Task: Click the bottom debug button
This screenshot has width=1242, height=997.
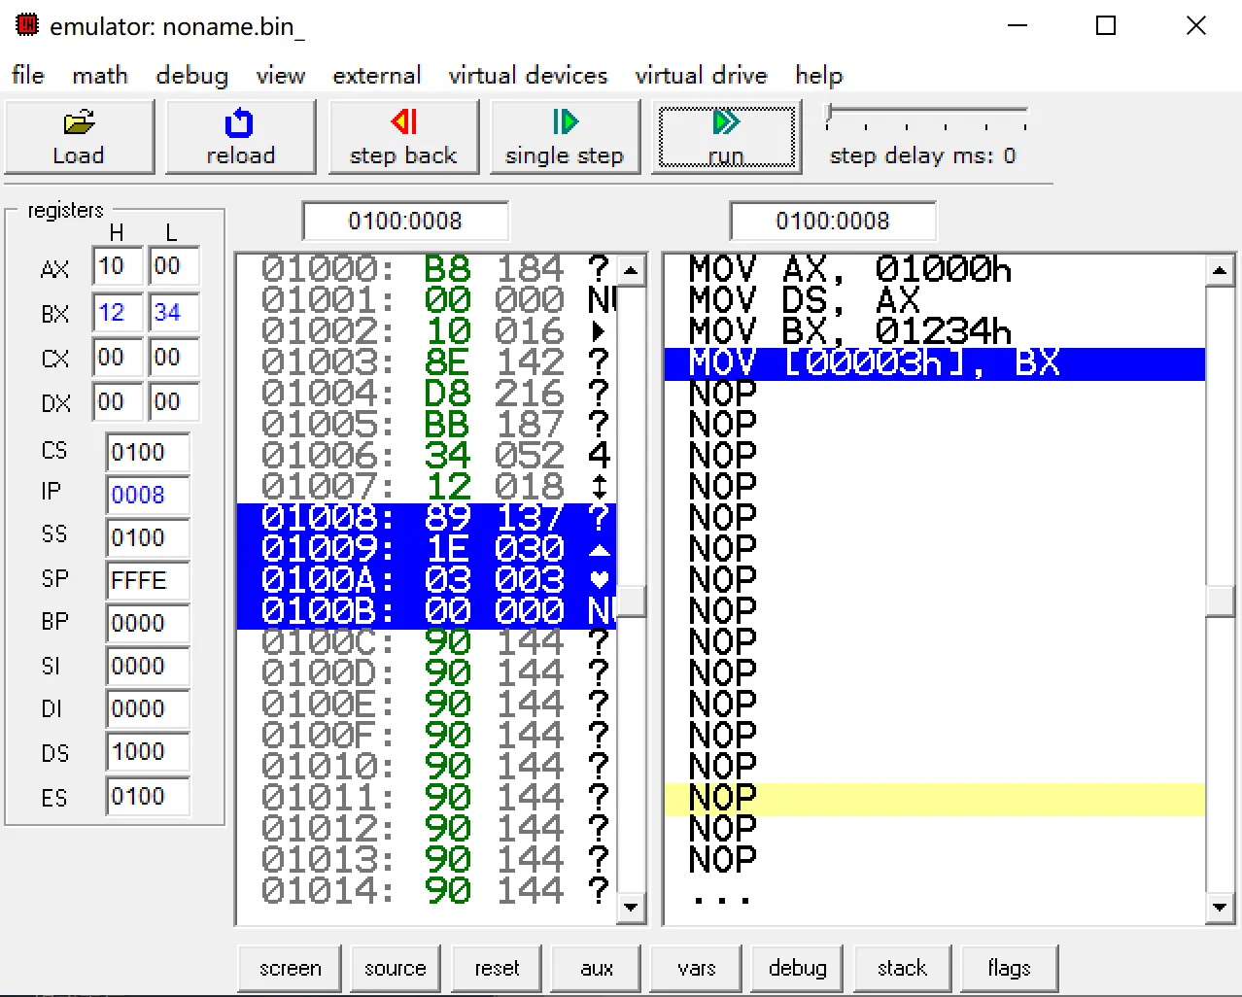Action: tap(797, 968)
